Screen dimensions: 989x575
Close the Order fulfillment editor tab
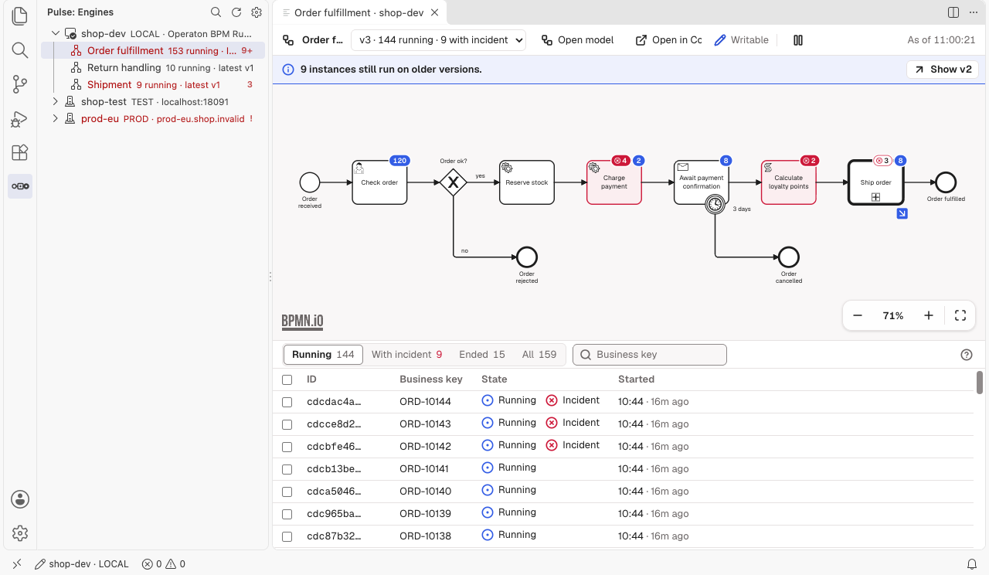click(436, 12)
